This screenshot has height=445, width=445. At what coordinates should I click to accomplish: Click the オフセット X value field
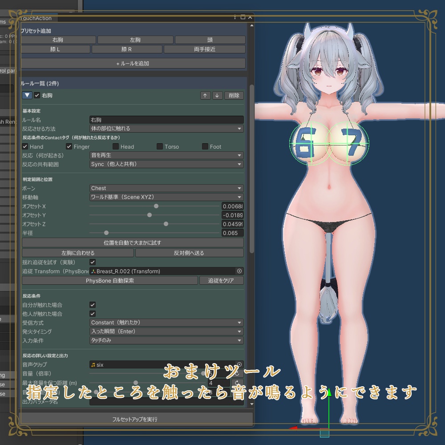[x=232, y=206]
